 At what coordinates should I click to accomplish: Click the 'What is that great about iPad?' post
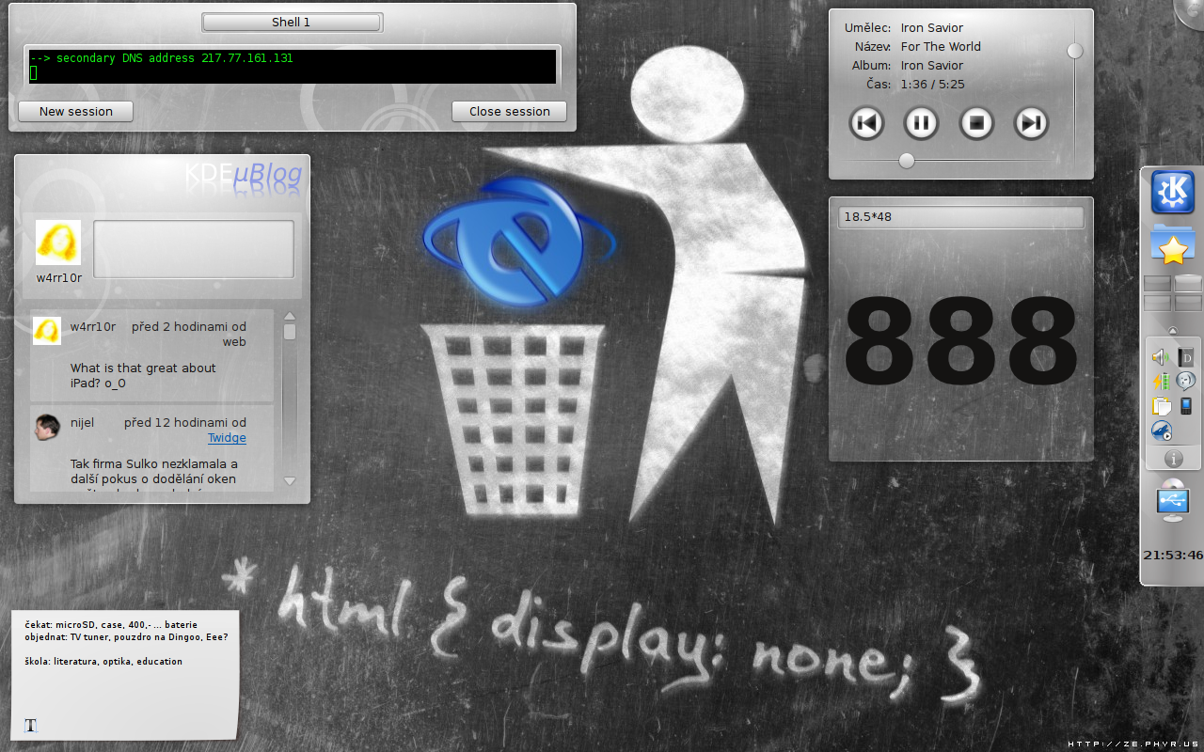tap(143, 375)
